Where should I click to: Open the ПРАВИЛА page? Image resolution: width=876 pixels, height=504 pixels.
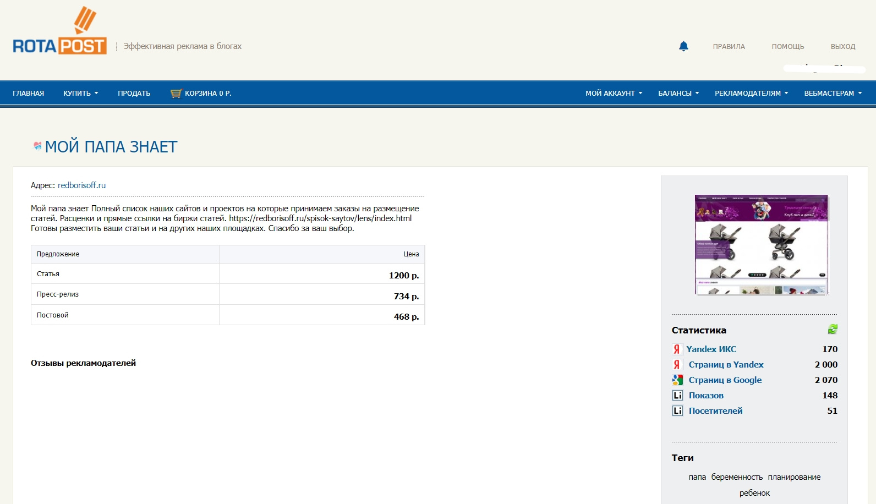(729, 47)
